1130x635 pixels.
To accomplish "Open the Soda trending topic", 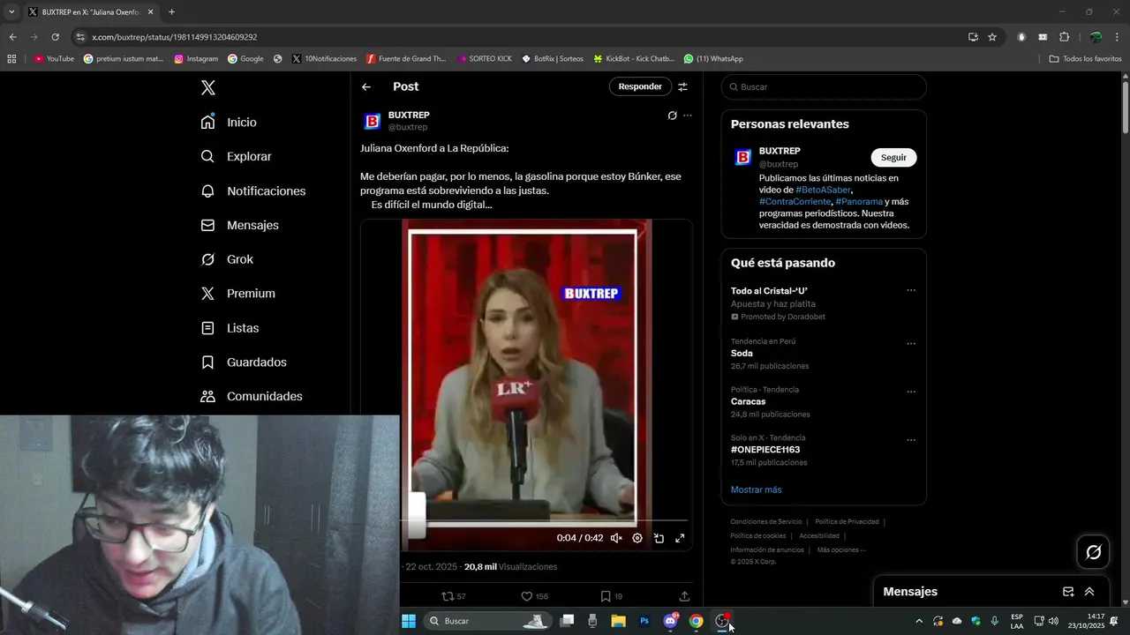I will 742,354.
